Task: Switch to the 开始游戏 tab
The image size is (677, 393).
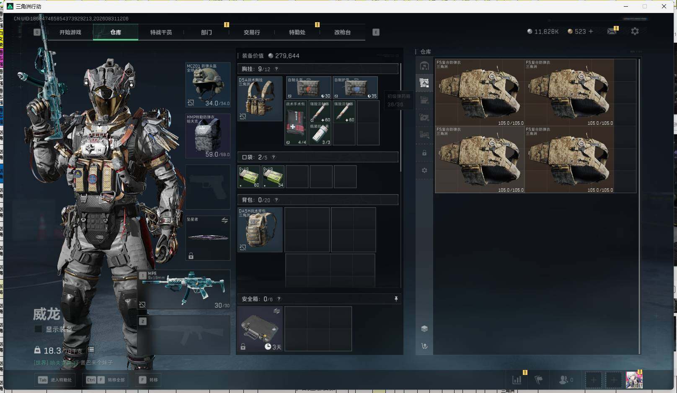Action: pyautogui.click(x=70, y=32)
